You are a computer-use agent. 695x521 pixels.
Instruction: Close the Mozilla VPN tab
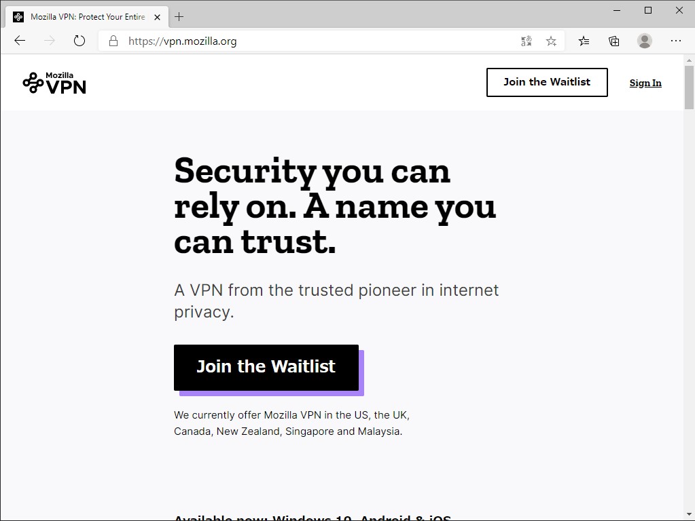[x=157, y=16]
